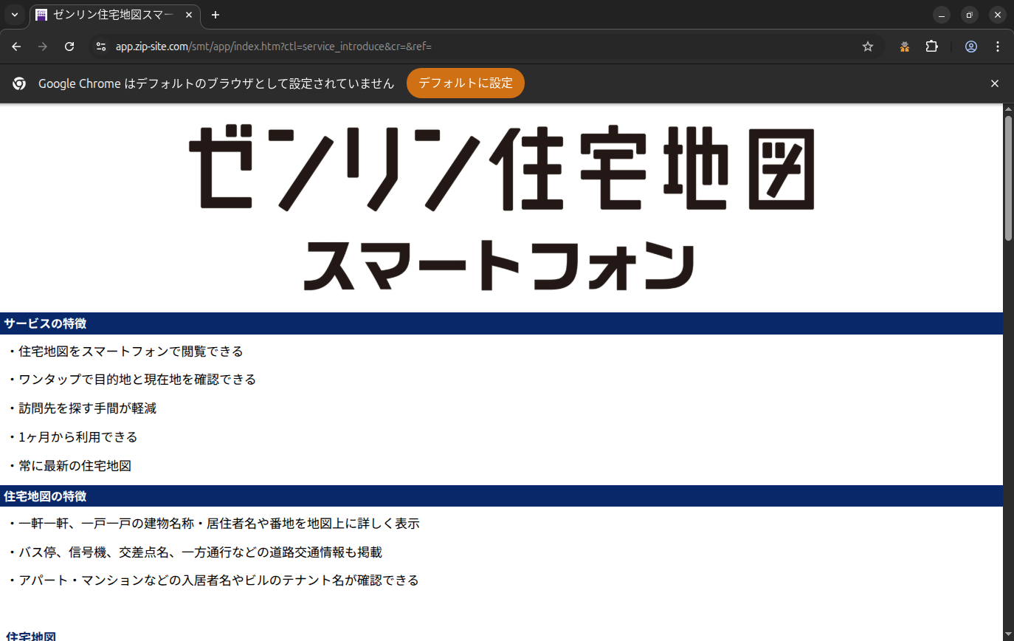Restore the Chrome window size
Image resolution: width=1014 pixels, height=641 pixels.
coord(970,15)
